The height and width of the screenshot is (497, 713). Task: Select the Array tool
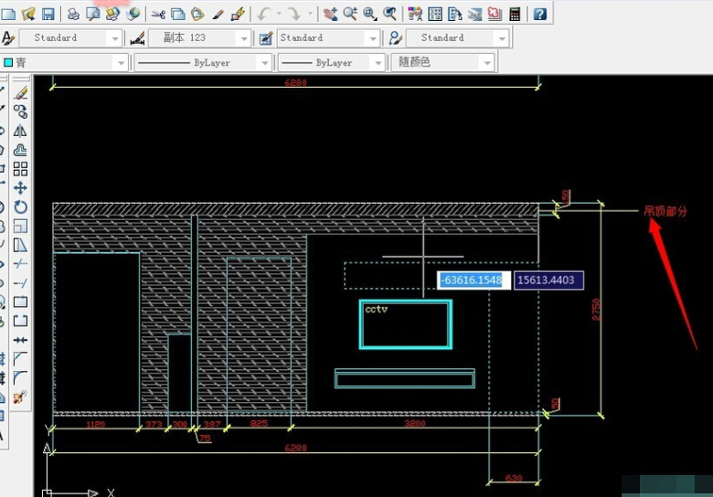tap(20, 169)
